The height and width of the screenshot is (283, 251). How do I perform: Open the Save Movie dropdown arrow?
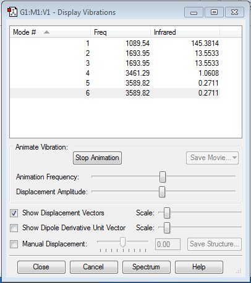click(234, 158)
